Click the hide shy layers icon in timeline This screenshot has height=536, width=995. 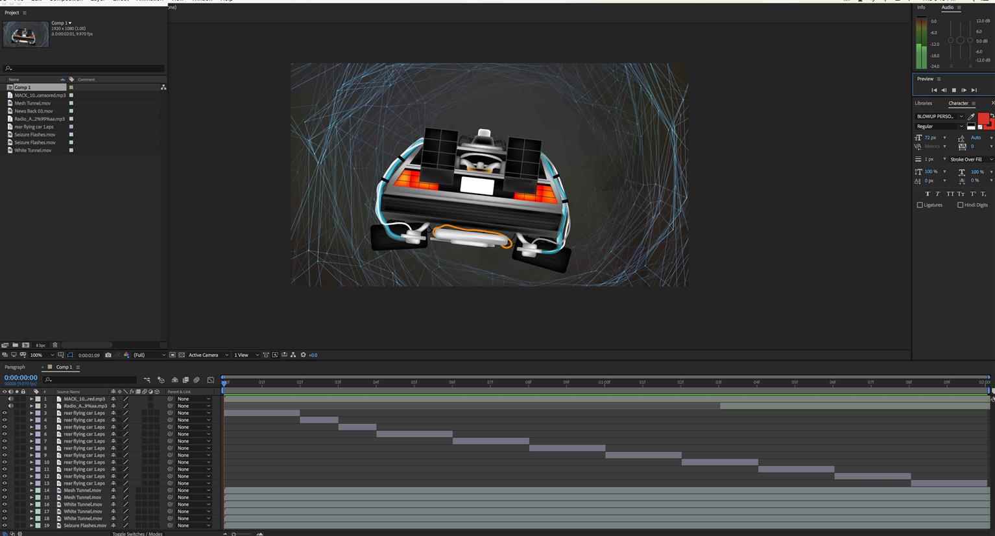[x=174, y=380]
